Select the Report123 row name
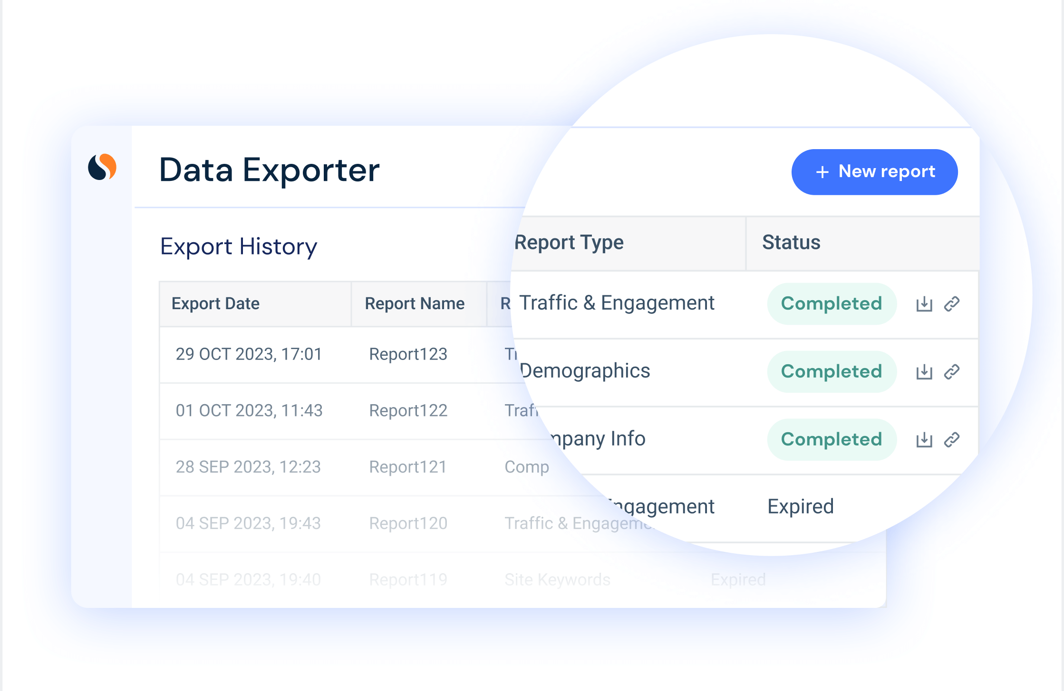Screen dimensions: 1064x691 coord(408,354)
